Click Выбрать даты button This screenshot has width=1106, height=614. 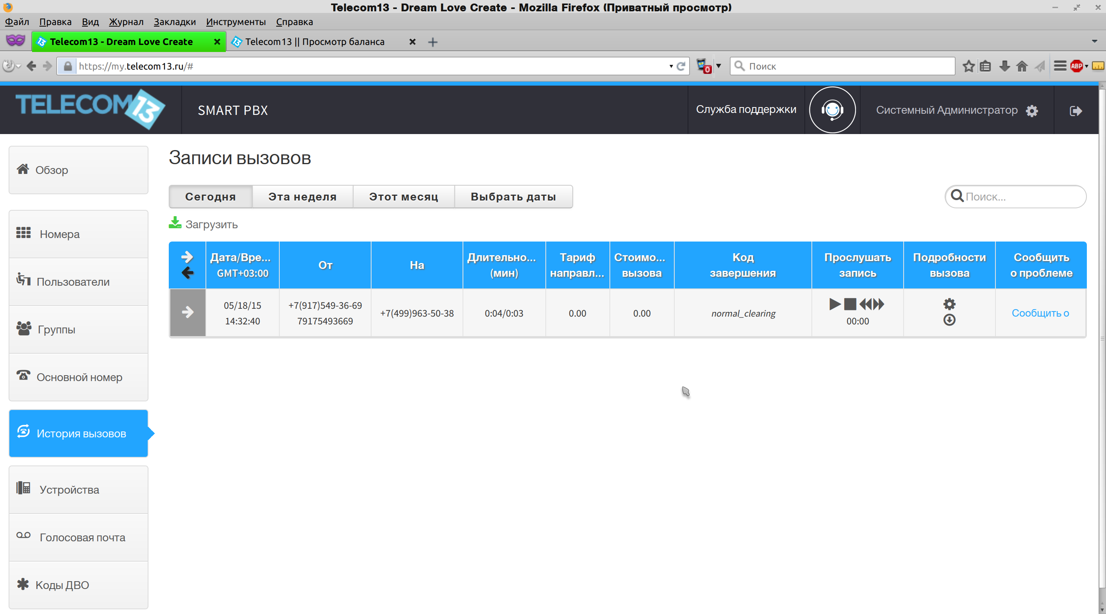point(513,197)
